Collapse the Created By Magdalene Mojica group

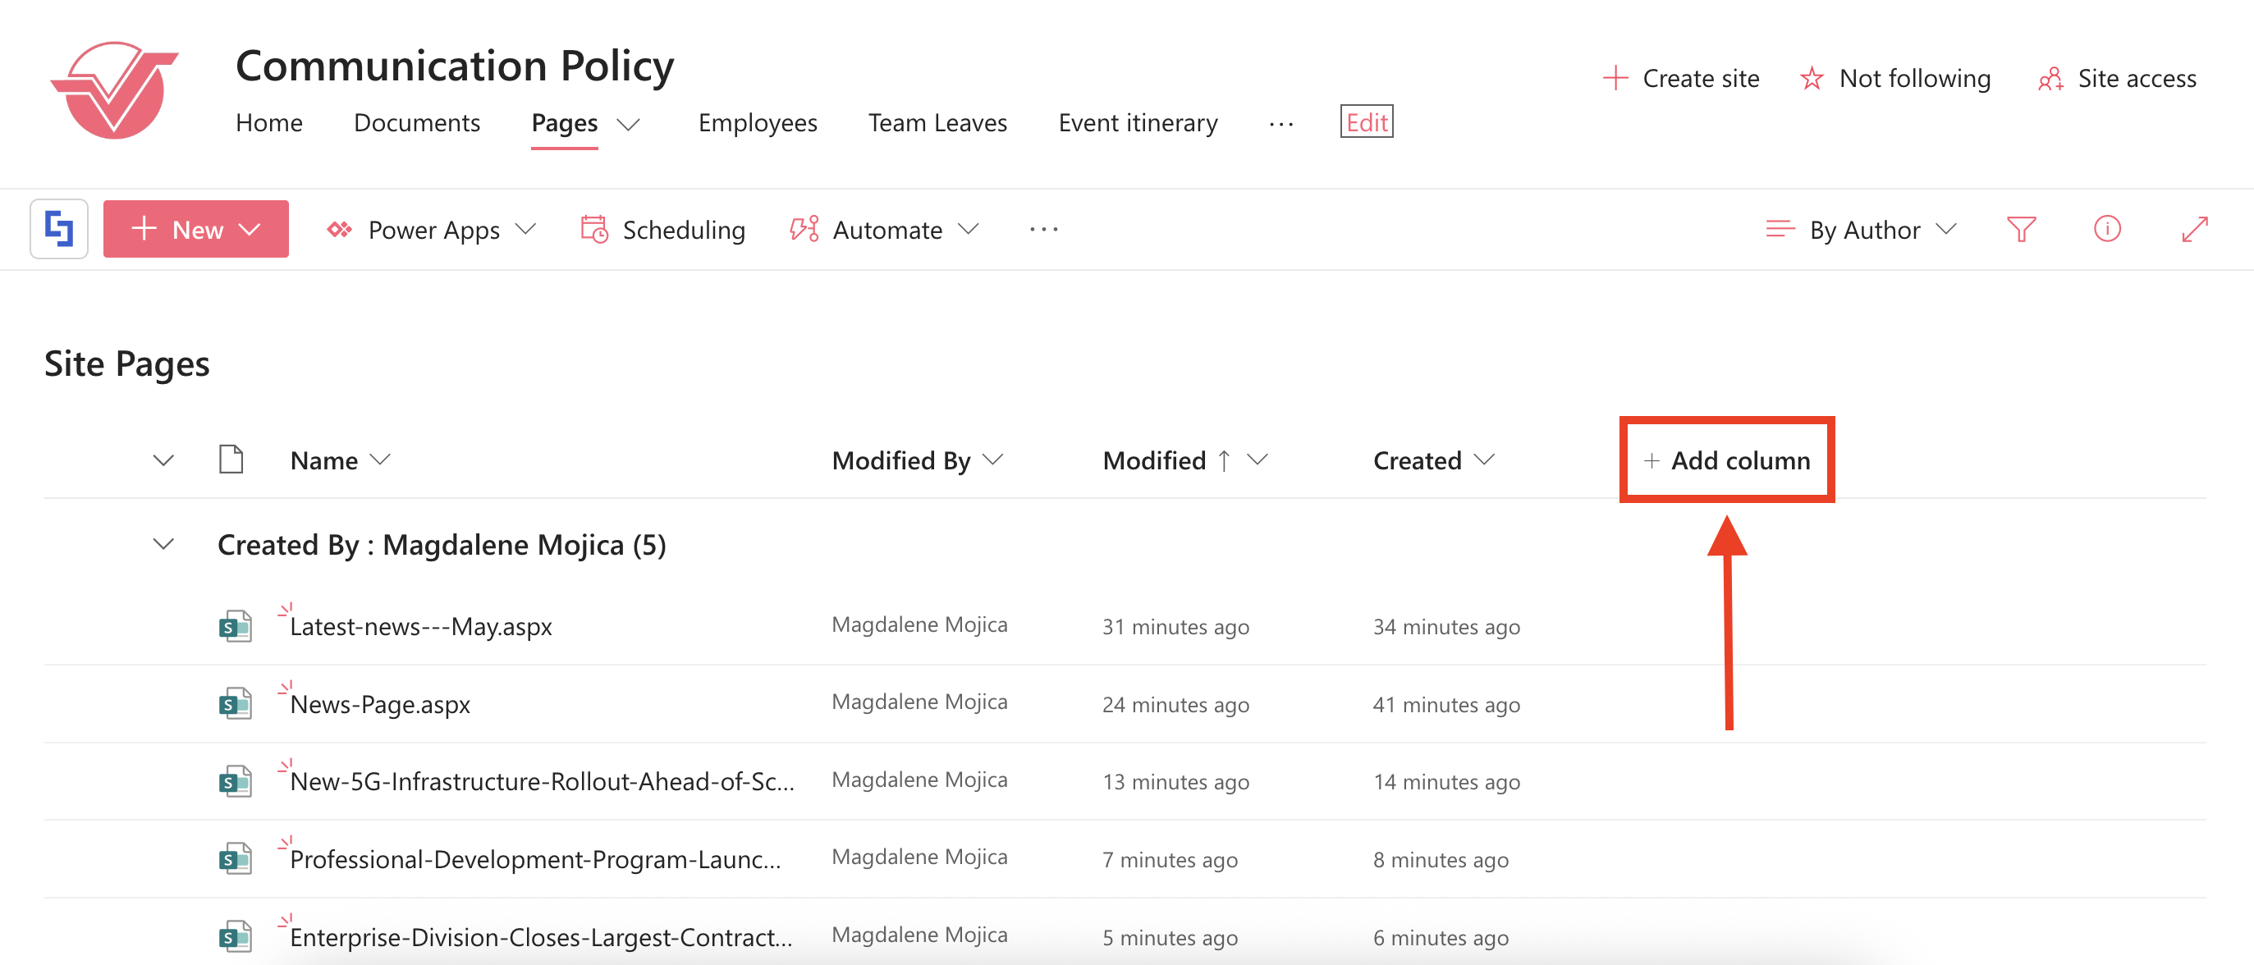click(163, 544)
